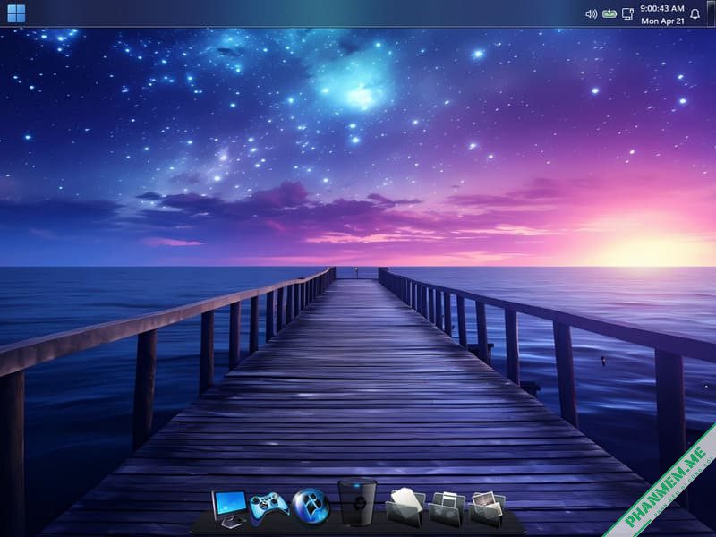This screenshot has width=716, height=537.
Task: Open the wired network monitor tray icon
Action: click(628, 14)
